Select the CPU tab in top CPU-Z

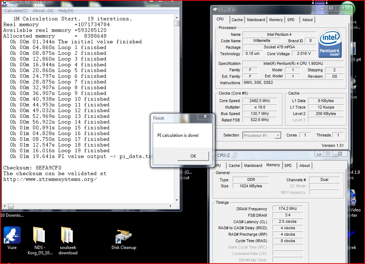[x=220, y=19]
